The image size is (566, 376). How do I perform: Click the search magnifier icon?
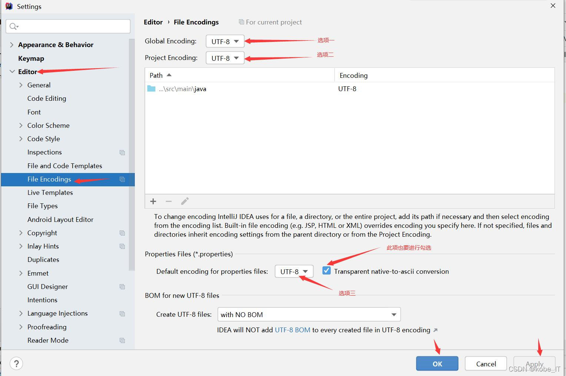[14, 26]
